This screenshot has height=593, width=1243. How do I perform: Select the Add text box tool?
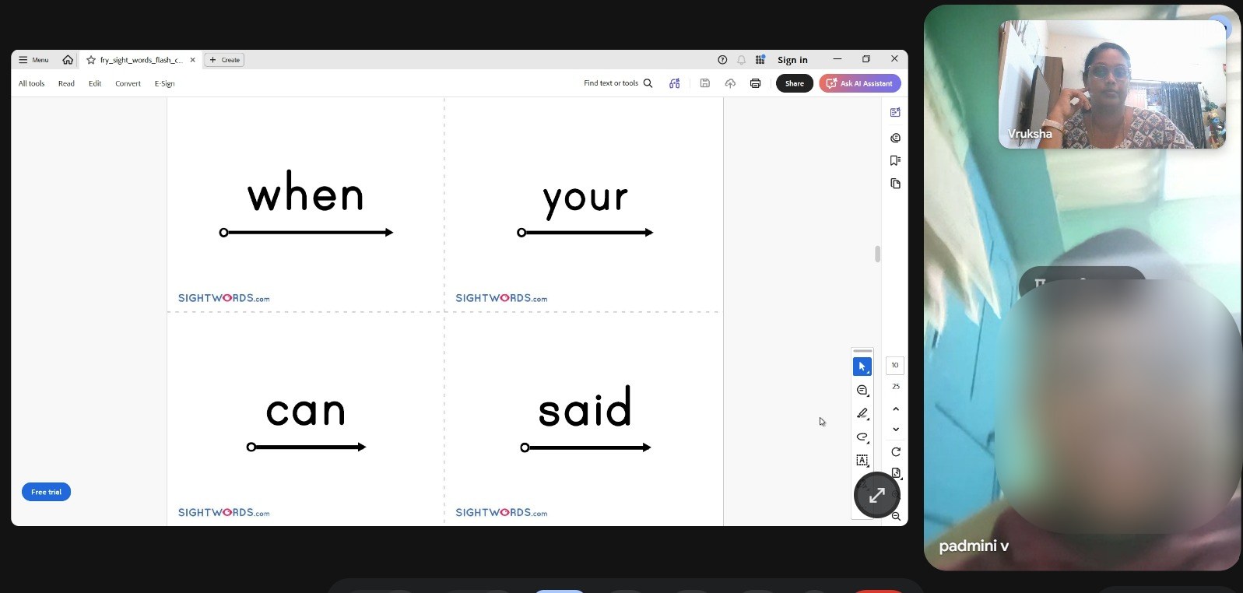pyautogui.click(x=862, y=460)
